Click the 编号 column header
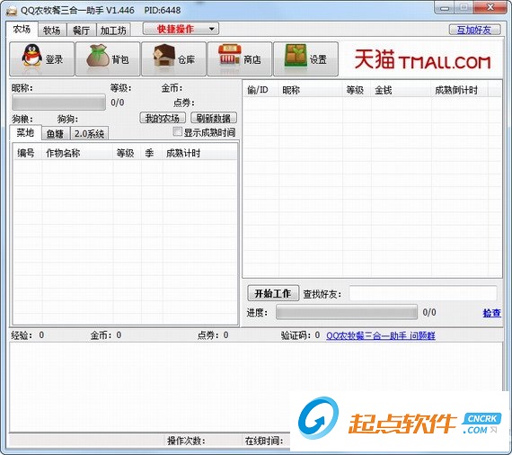 [x=28, y=153]
